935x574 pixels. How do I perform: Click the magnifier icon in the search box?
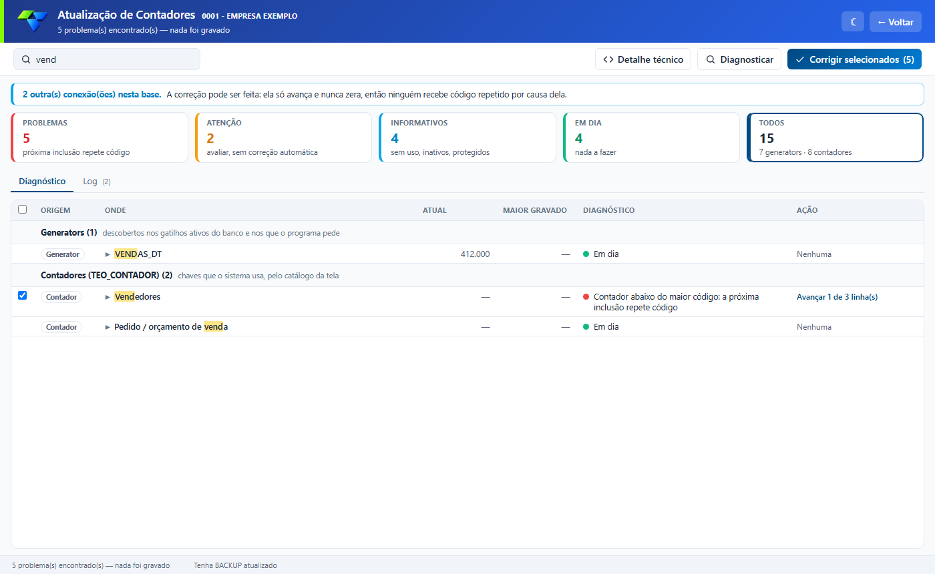(x=26, y=59)
